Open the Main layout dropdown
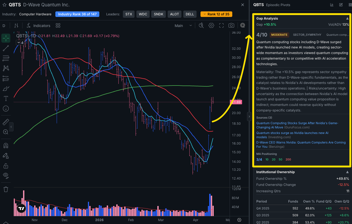Viewport: 352px width, 224px height. [183, 26]
